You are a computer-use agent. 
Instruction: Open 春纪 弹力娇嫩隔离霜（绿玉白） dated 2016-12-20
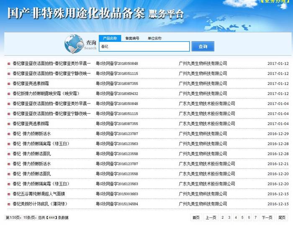(41, 184)
